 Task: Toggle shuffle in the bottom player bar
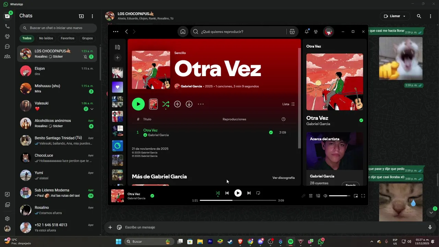217,193
